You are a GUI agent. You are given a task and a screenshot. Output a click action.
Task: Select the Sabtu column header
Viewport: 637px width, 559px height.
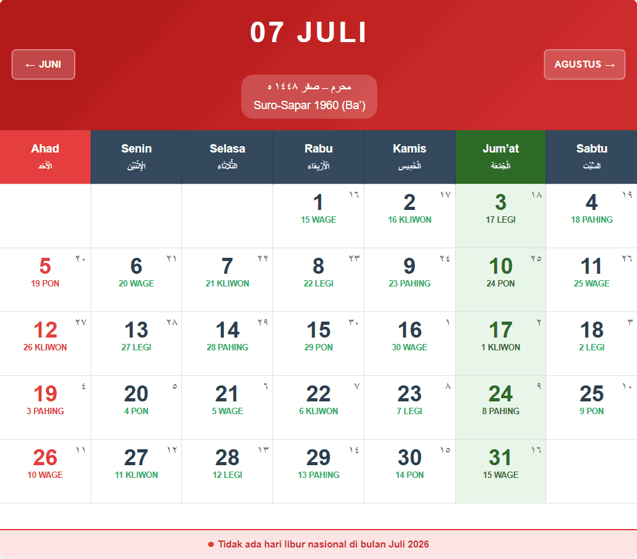pyautogui.click(x=592, y=157)
